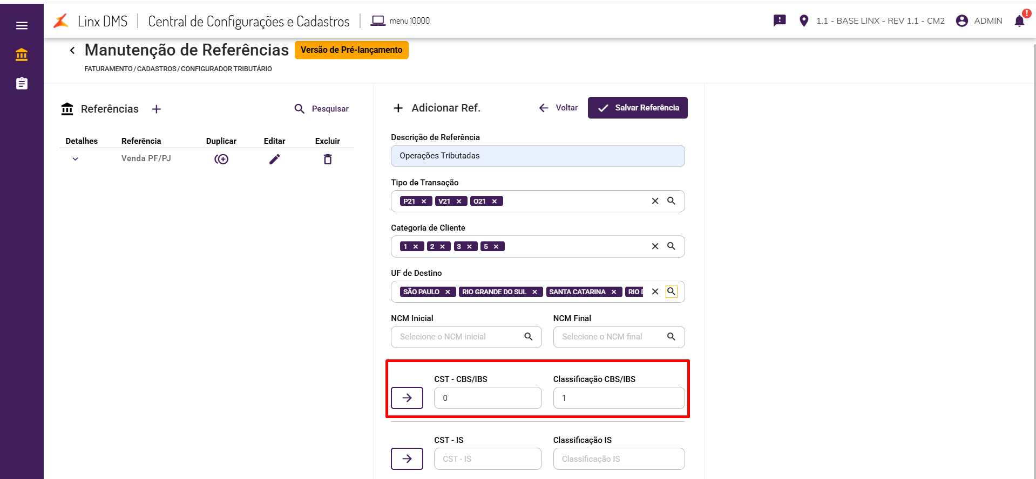
Task: Open menu 10000 in top bar
Action: click(400, 21)
